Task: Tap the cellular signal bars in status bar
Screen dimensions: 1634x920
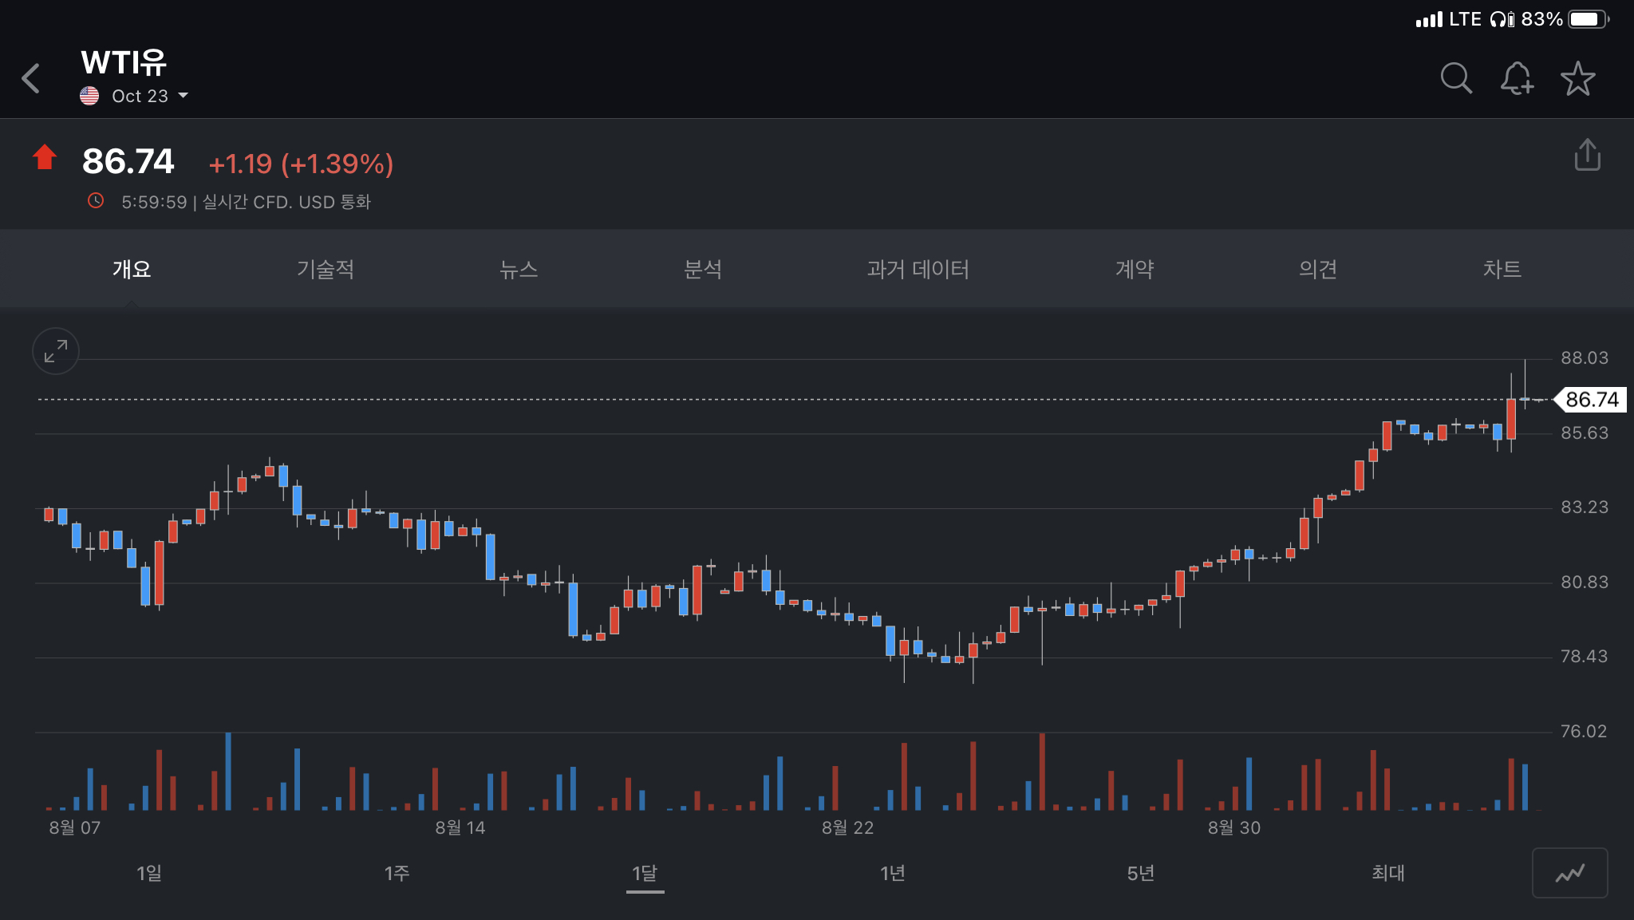Action: (1429, 19)
